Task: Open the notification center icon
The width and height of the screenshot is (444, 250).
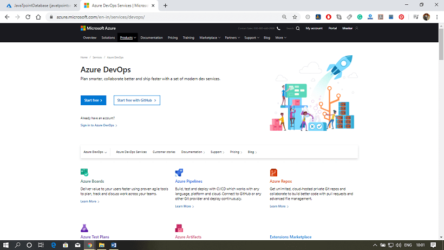Action: coord(433,245)
